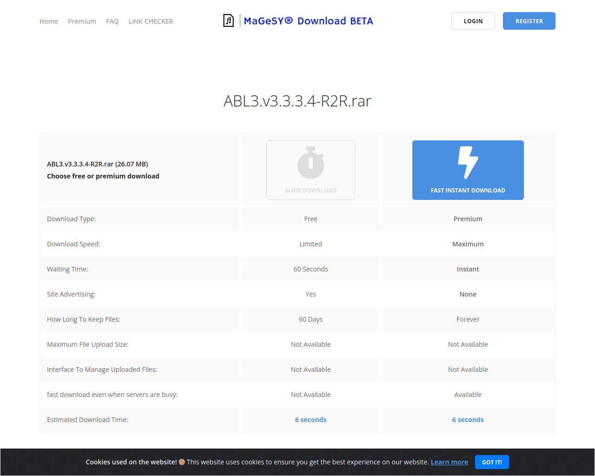Screen dimensions: 595x476
Task: Click the 'Download Speed:' row label
Action: coord(73,244)
